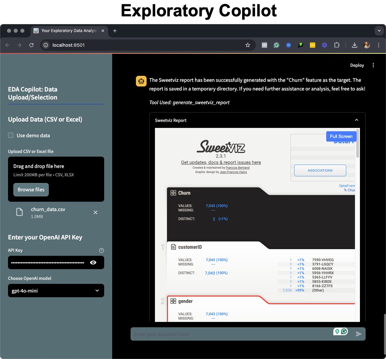Bookmark this page with the star icon
This screenshot has height=359, width=386.
[x=248, y=45]
